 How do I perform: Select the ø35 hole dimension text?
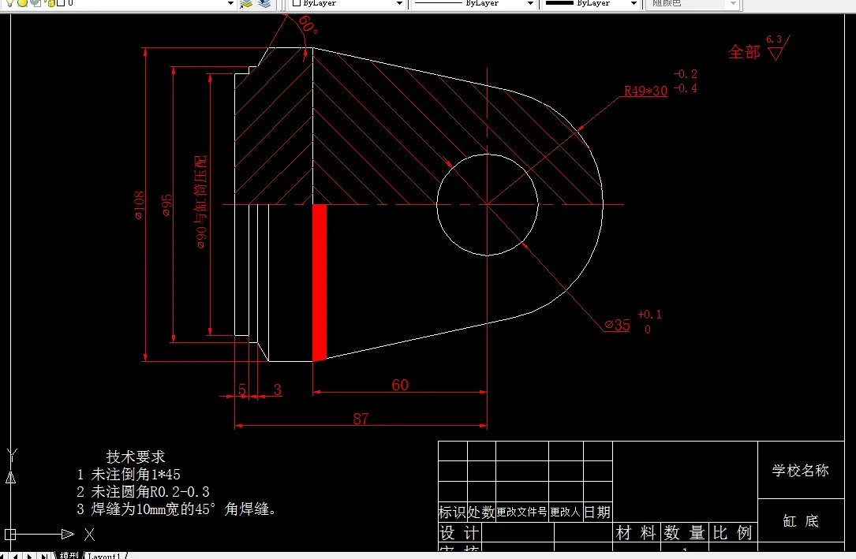tap(618, 325)
